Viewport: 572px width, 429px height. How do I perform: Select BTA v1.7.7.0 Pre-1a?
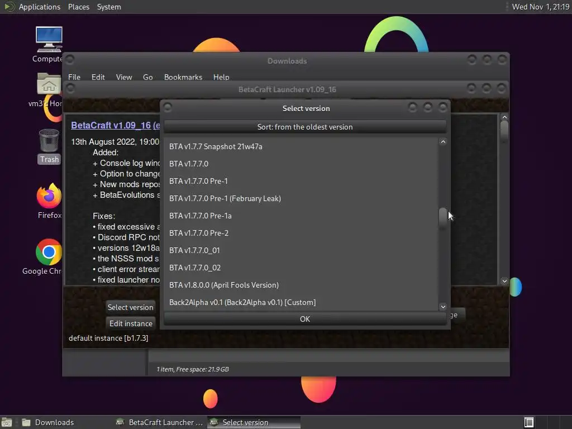coord(301,216)
